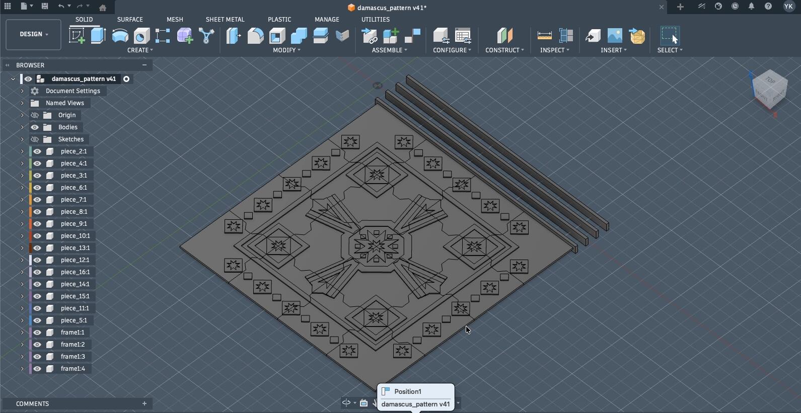
Task: Select the Offset Plane construct icon
Action: [504, 36]
